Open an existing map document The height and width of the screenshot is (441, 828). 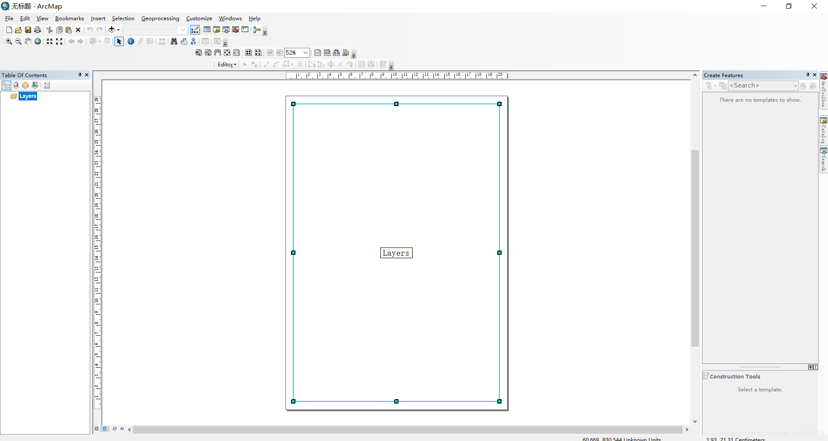18,30
